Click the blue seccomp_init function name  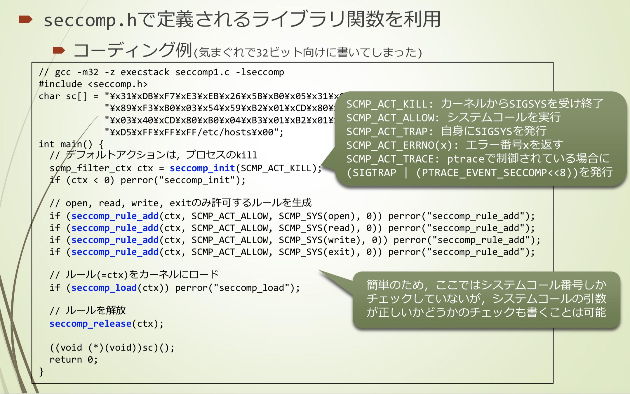pos(202,168)
